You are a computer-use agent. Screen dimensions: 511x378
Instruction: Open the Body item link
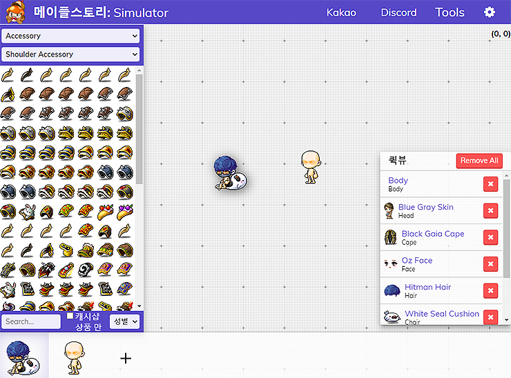tap(398, 180)
